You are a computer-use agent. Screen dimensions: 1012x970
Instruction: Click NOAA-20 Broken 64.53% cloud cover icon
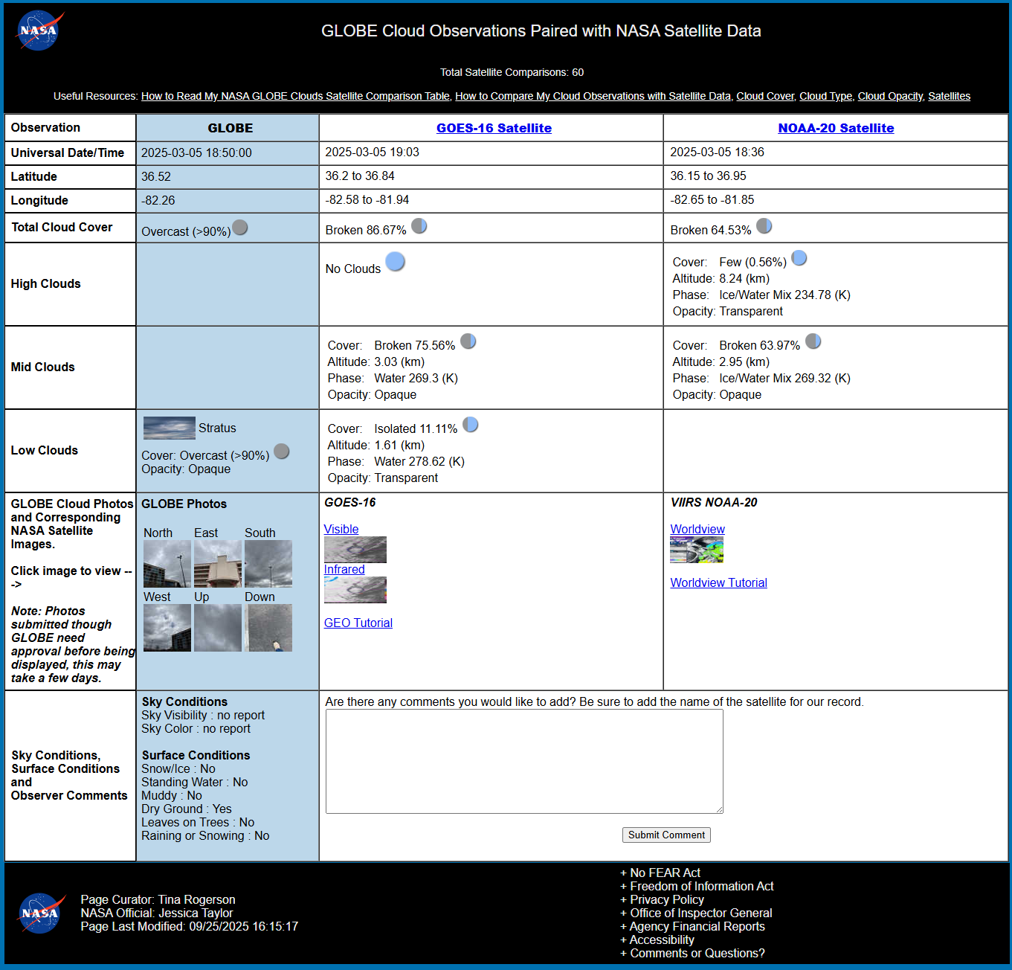point(764,226)
